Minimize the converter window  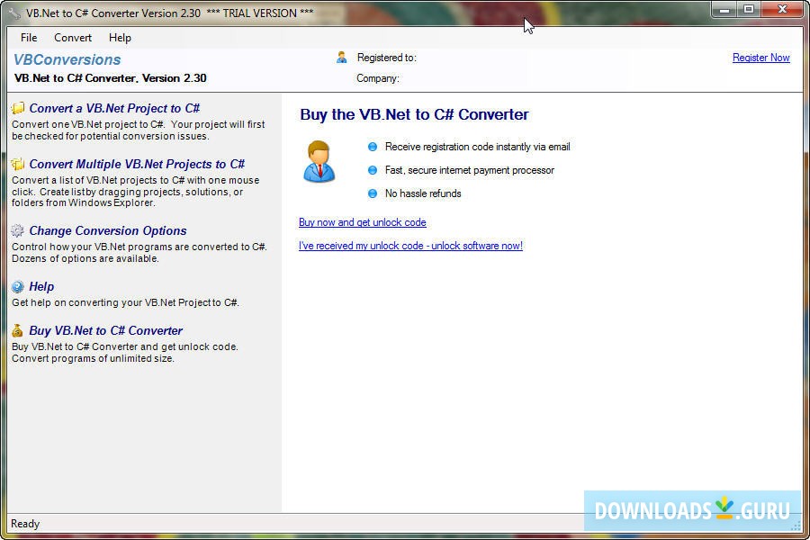pyautogui.click(x=724, y=9)
